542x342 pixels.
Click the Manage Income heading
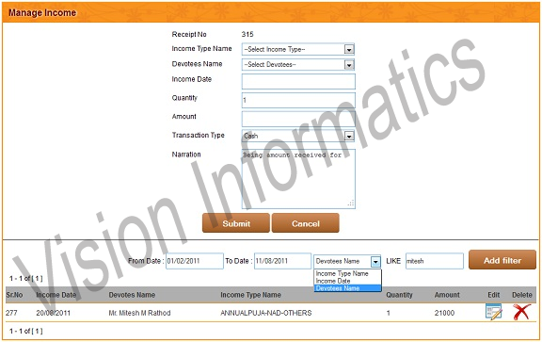pyautogui.click(x=42, y=13)
